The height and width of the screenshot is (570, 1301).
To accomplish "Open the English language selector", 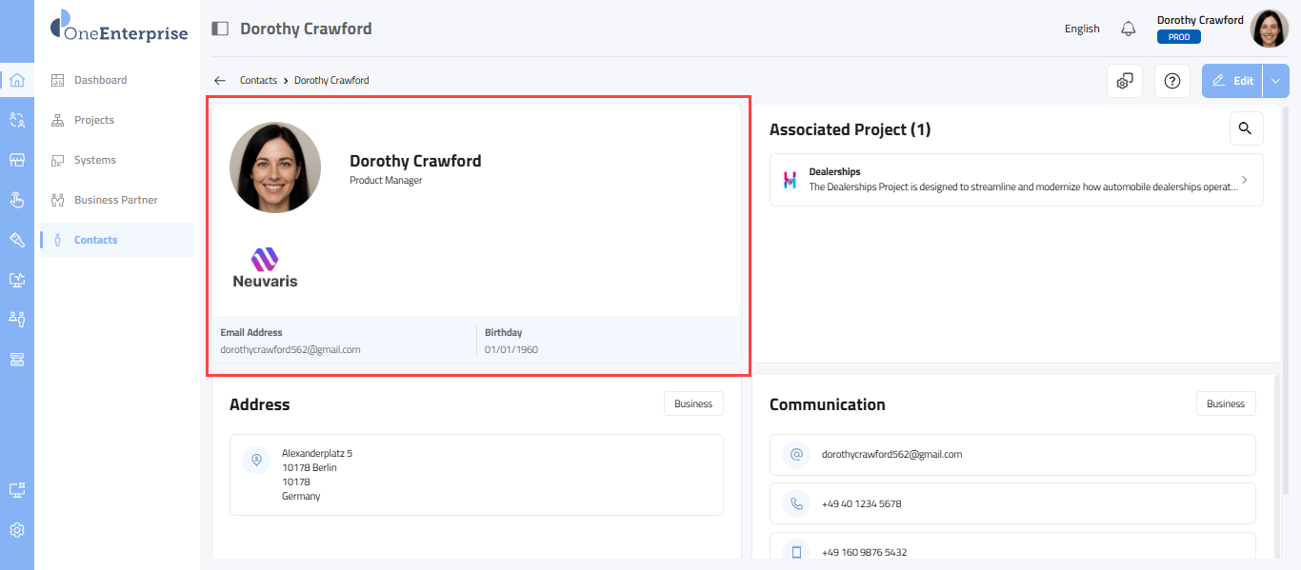I will pos(1082,29).
